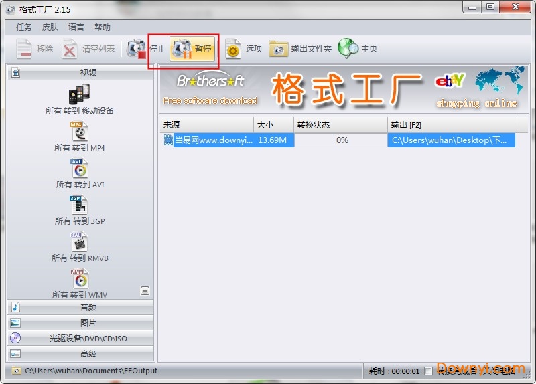Choose the 所有 转到 3GP icon

click(x=80, y=205)
